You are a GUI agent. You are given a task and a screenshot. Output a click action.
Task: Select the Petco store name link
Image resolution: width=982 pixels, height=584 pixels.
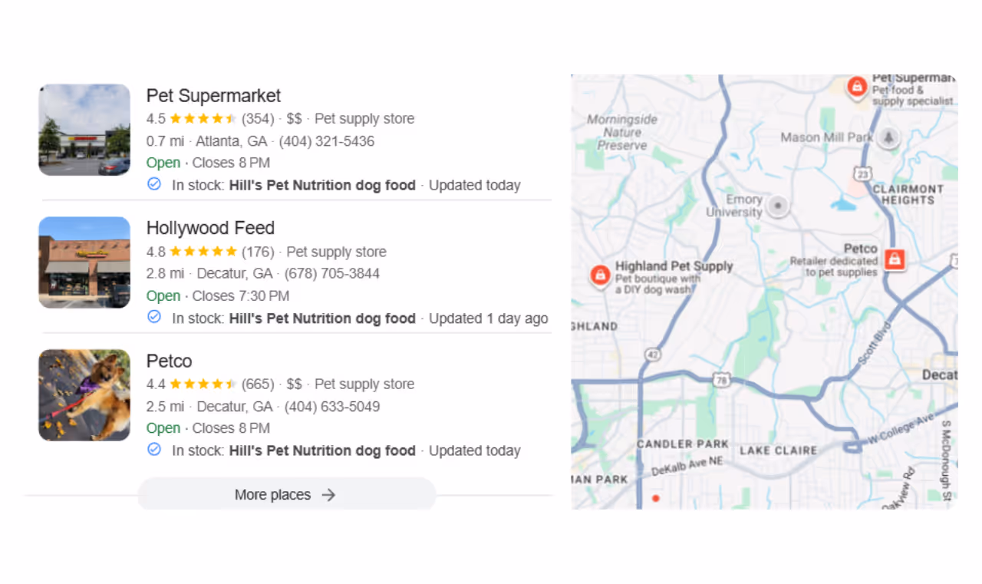point(169,361)
